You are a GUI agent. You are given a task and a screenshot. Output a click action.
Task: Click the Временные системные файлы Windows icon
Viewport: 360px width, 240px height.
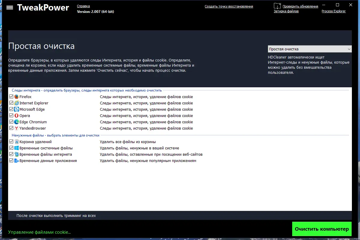pyautogui.click(x=17, y=148)
